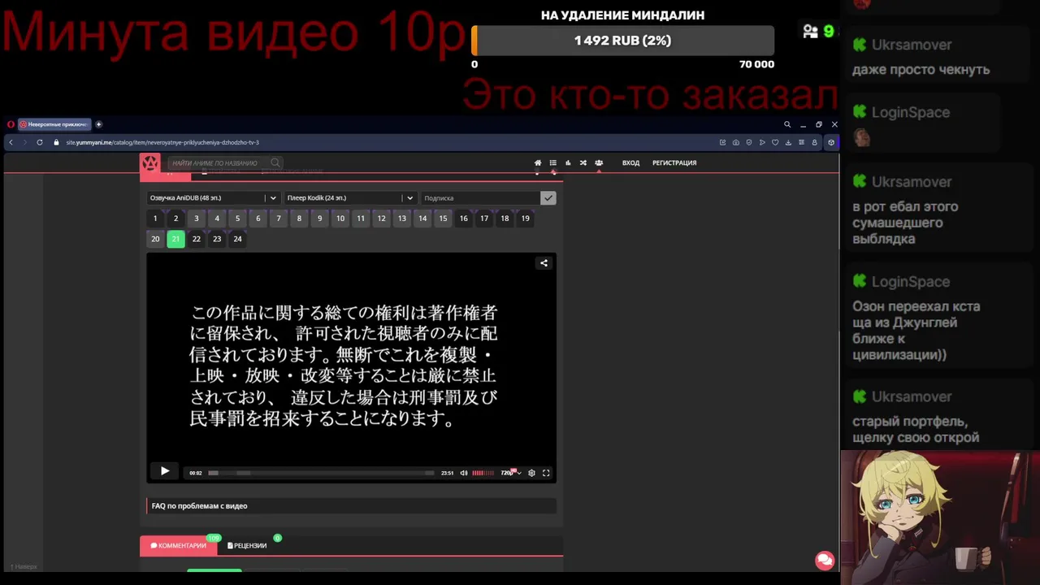Image resolution: width=1040 pixels, height=585 pixels.
Task: Click the LoginSpace username above the Озон message
Action: (910, 282)
